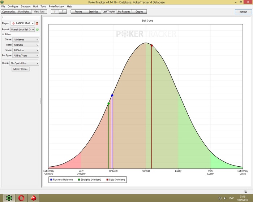Click the red Sets marker on curve
253x202 pixels.
click(x=152, y=45)
